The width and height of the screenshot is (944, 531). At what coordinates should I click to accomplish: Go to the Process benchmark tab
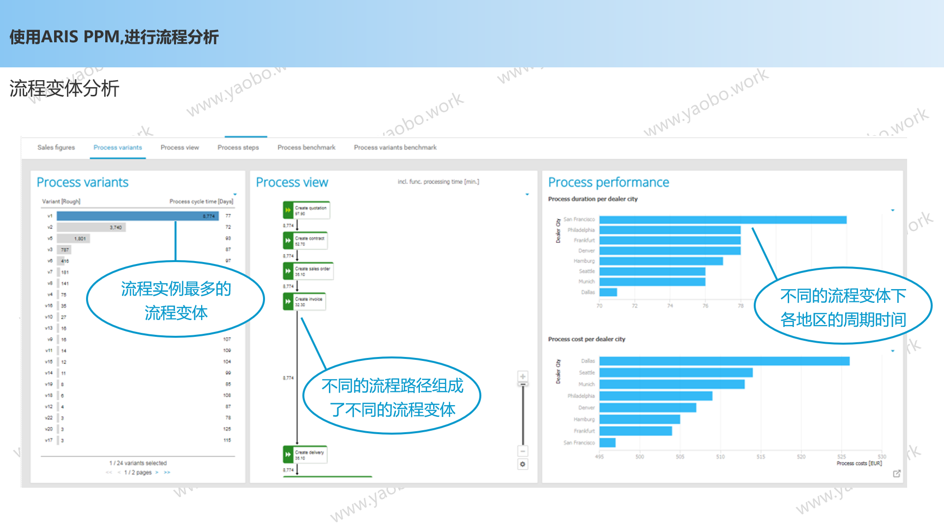(x=306, y=147)
